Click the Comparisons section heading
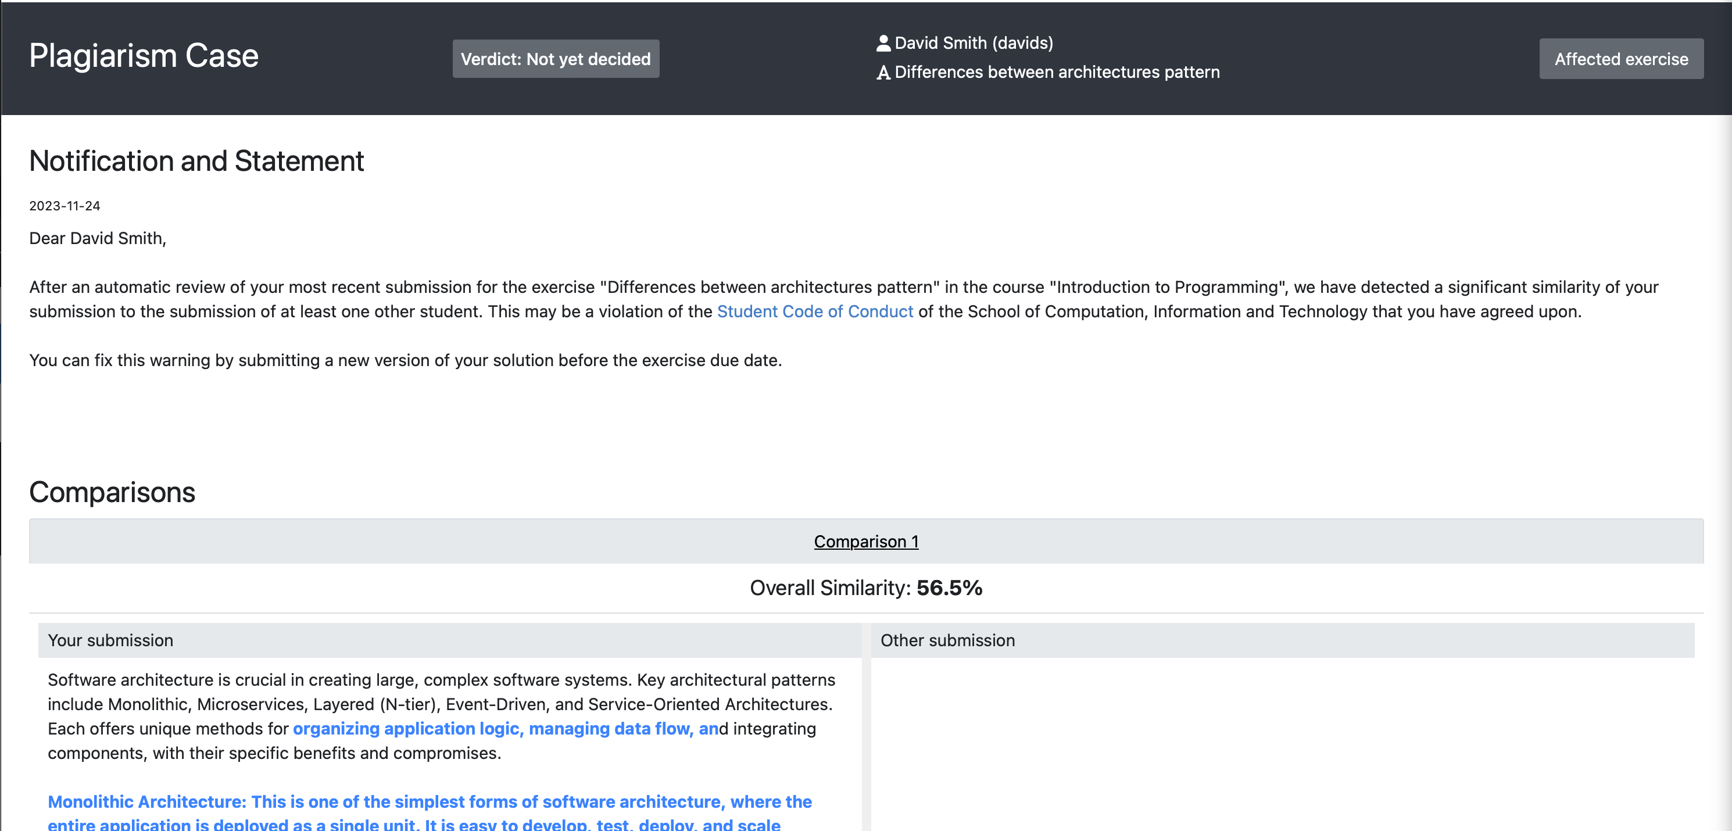1732x831 pixels. [x=112, y=492]
